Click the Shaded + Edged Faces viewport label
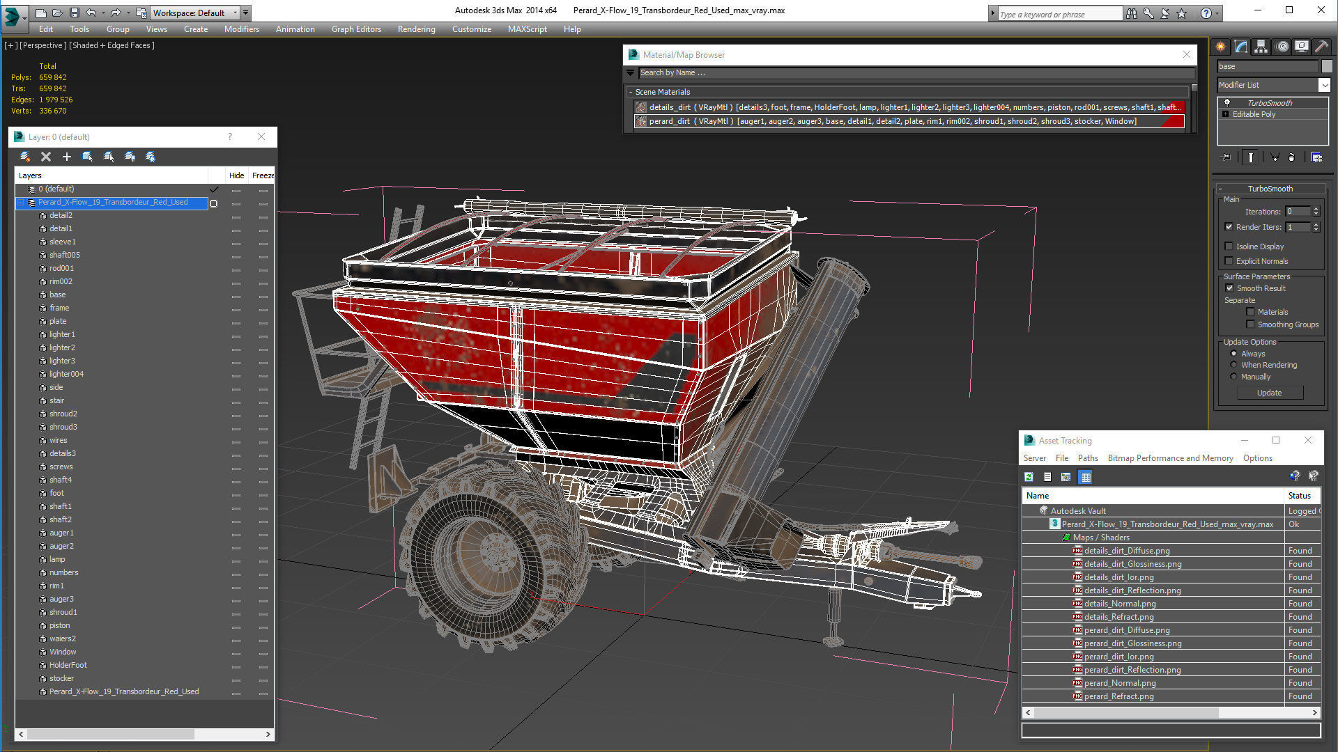Screen dimensions: 1338x752 (111, 45)
